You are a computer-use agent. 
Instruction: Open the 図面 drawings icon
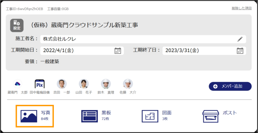pos(150,116)
